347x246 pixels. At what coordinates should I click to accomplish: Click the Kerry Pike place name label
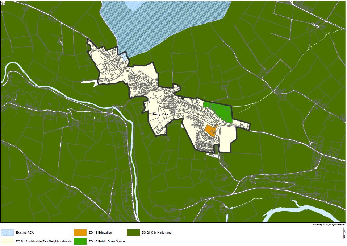160,114
